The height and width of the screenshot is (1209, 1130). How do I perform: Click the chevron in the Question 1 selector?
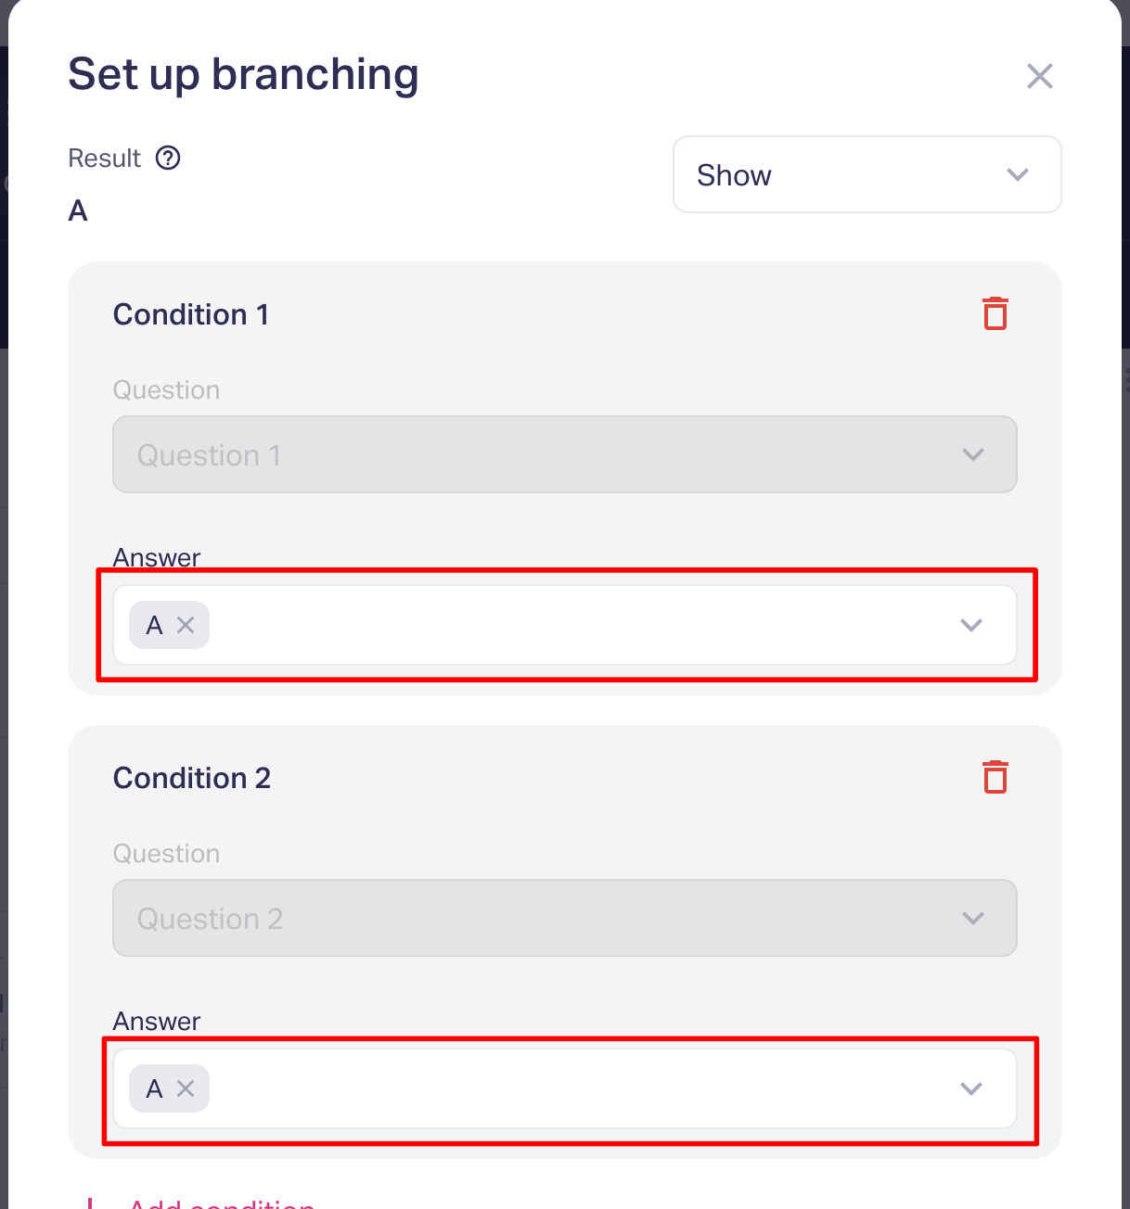(x=972, y=454)
